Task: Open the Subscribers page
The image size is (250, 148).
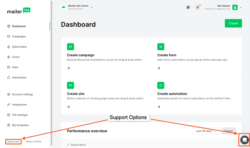Action: tap(19, 47)
